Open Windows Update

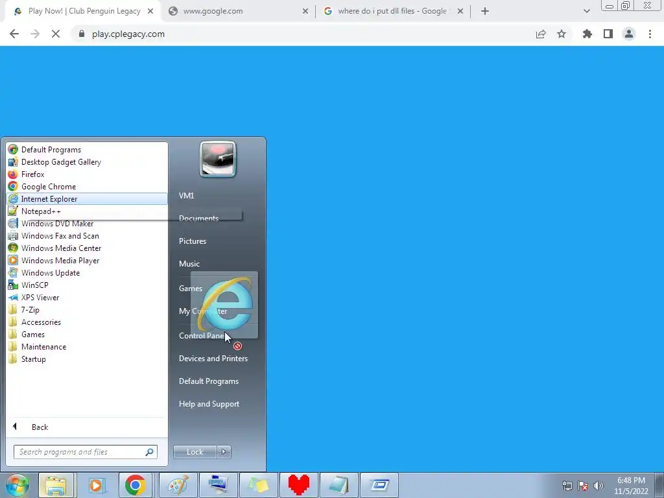[x=87, y=273]
